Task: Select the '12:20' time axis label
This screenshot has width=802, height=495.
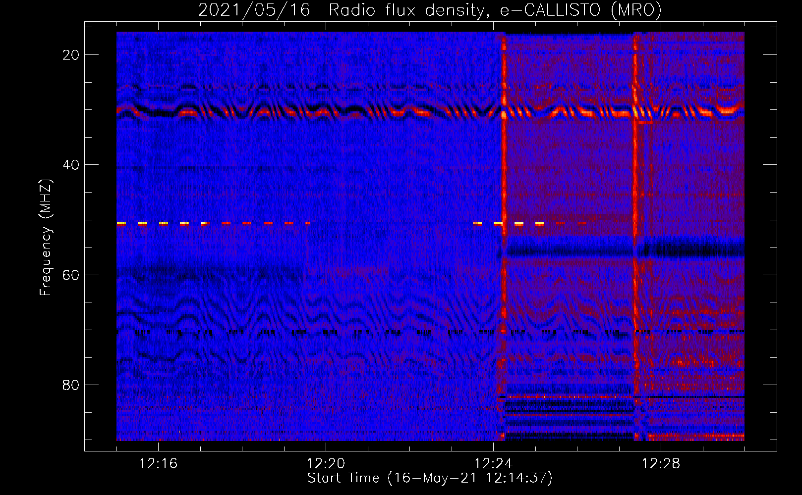Action: (326, 464)
